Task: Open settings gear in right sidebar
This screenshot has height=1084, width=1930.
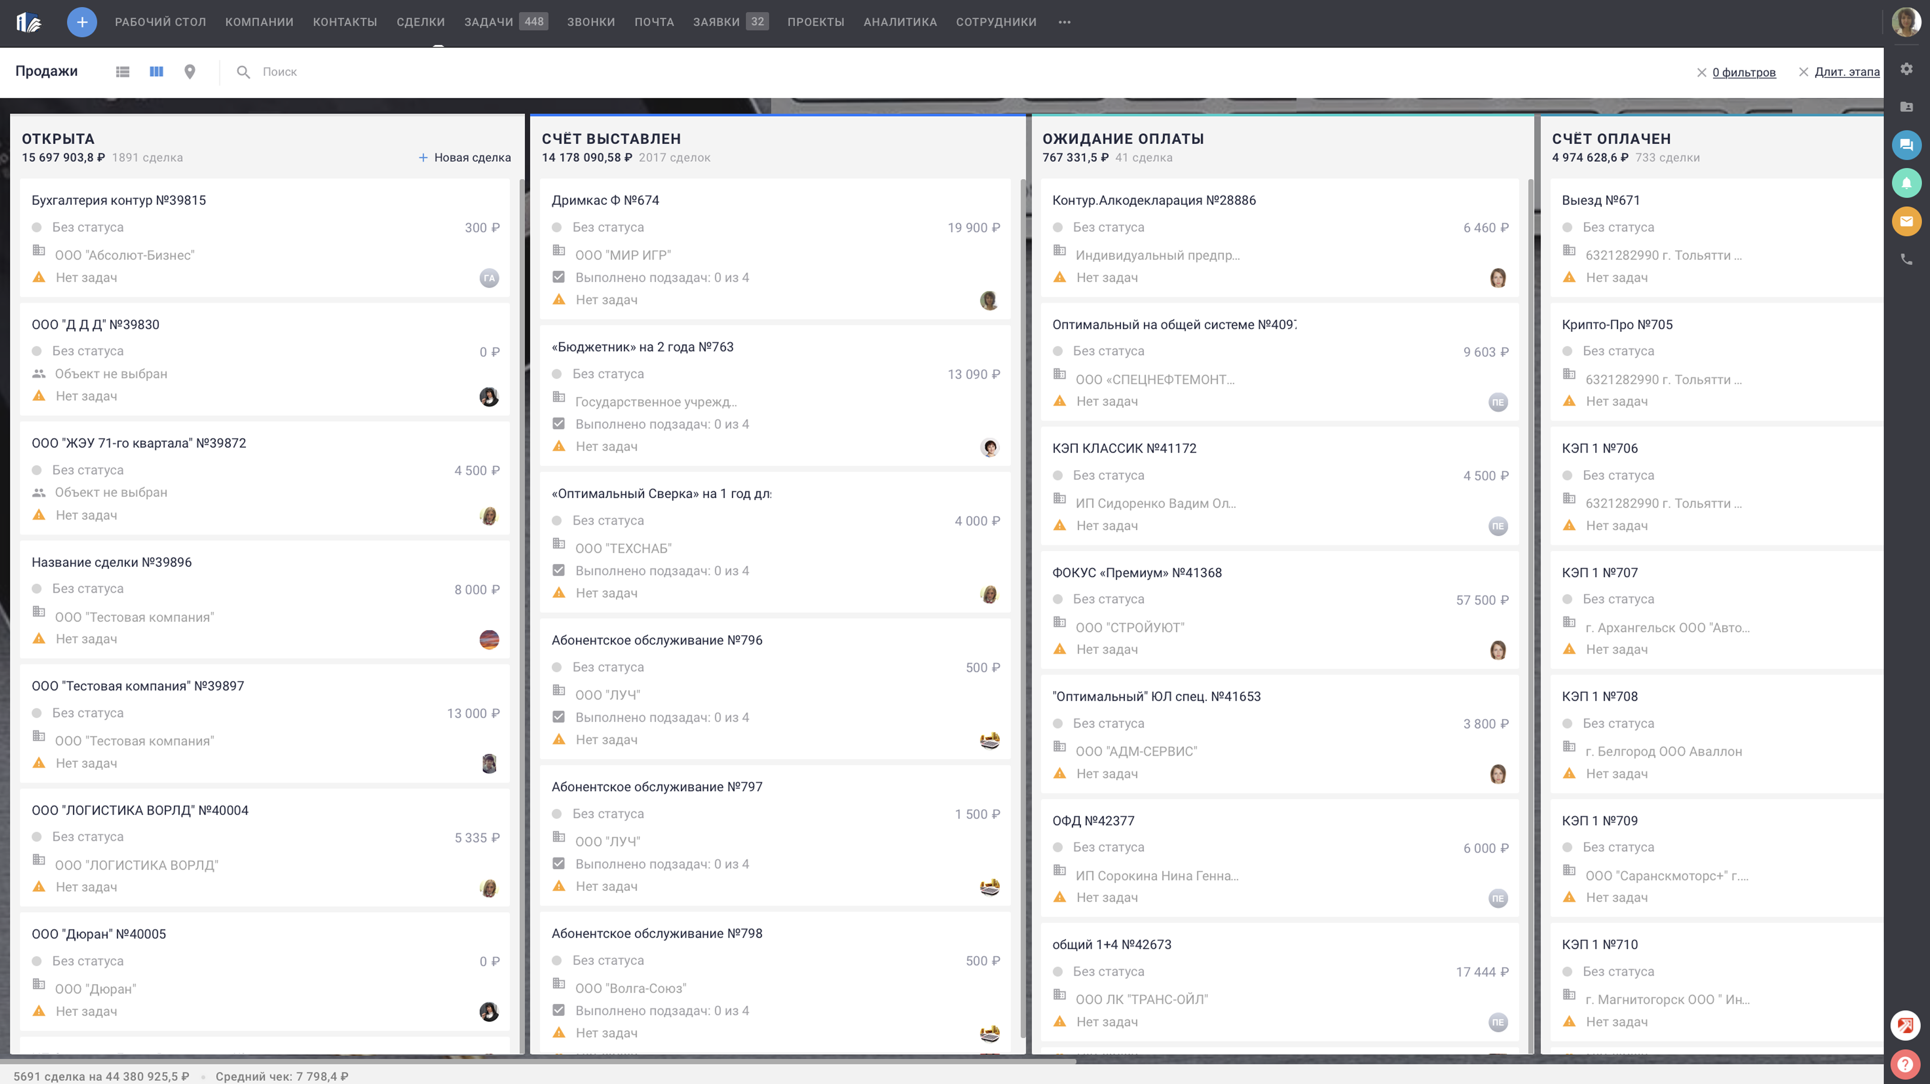Action: [x=1906, y=69]
